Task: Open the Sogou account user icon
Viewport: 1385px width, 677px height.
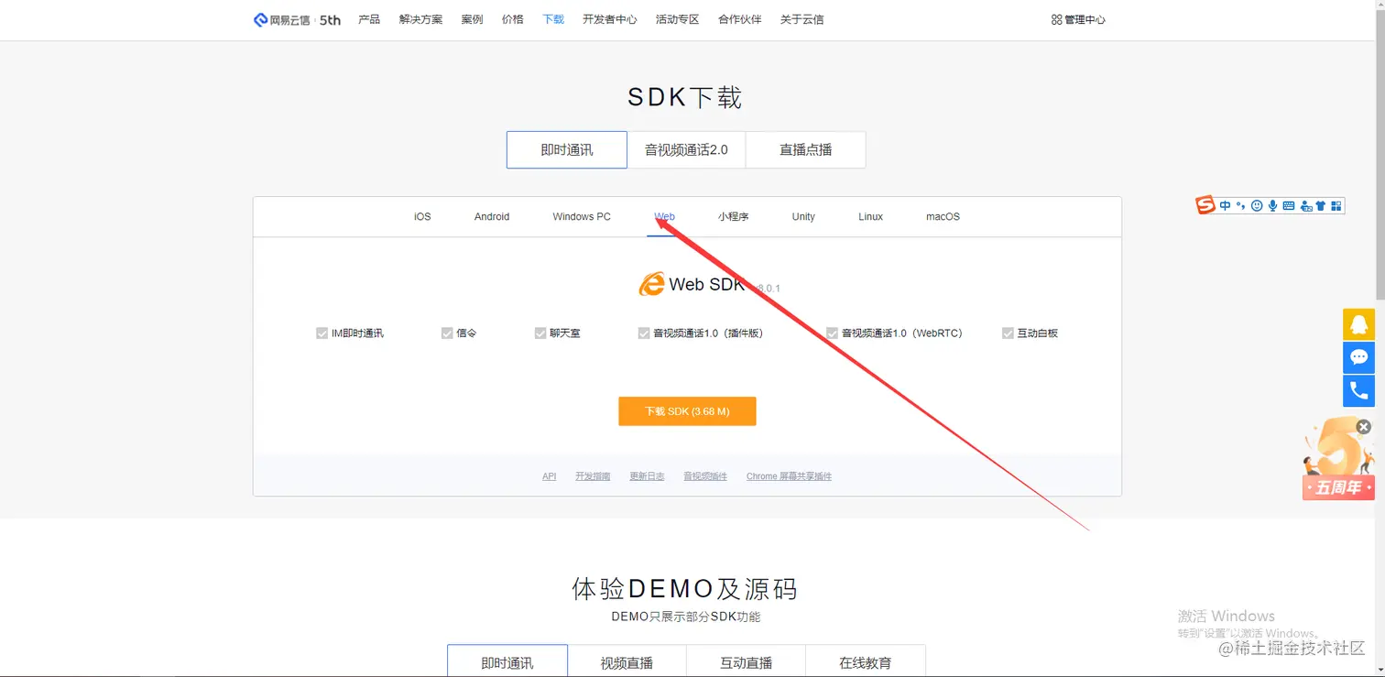Action: [x=1304, y=206]
